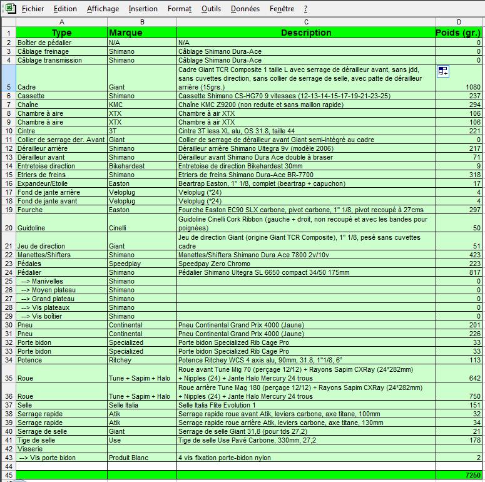Click the Excel document icon in menu bar
This screenshot has width=485, height=482.
pos(11,8)
